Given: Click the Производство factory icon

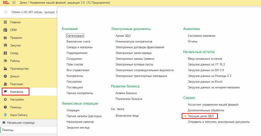Looking at the screenshot, I should coord(5,68).
